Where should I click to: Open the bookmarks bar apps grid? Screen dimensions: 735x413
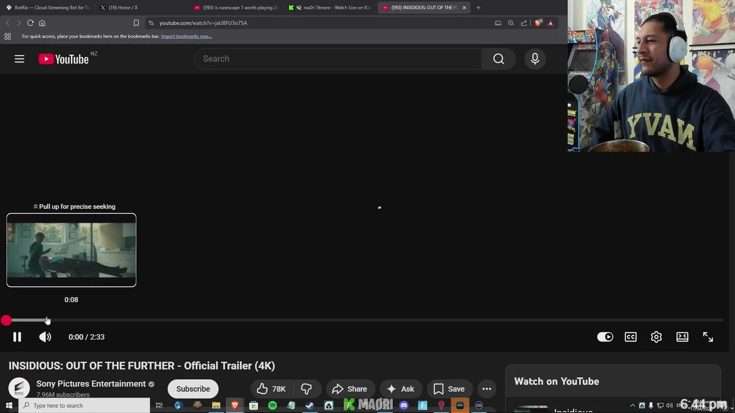click(x=7, y=36)
